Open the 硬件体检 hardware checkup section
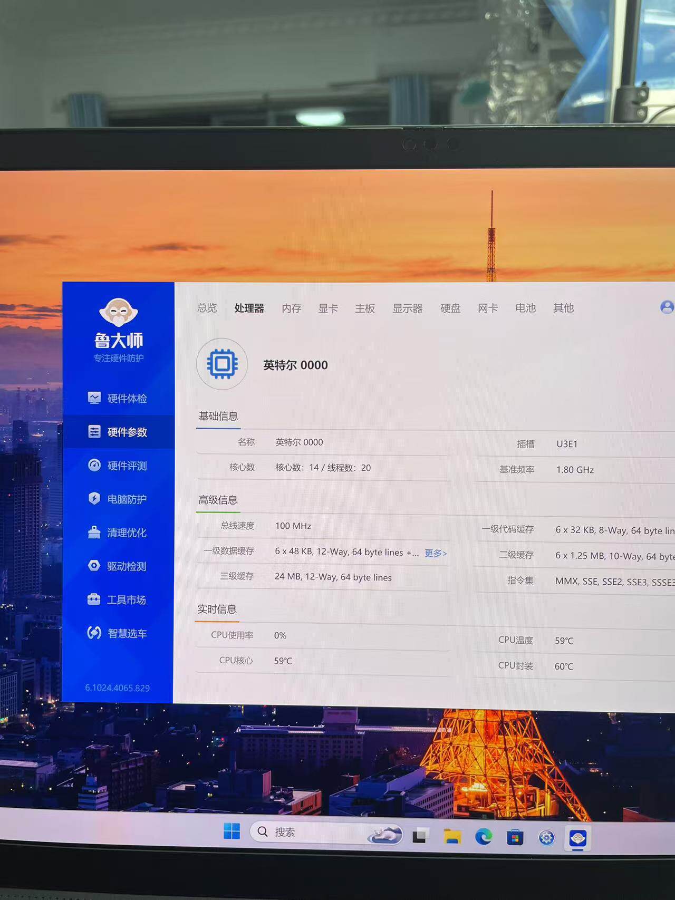This screenshot has width=675, height=900. tap(118, 398)
